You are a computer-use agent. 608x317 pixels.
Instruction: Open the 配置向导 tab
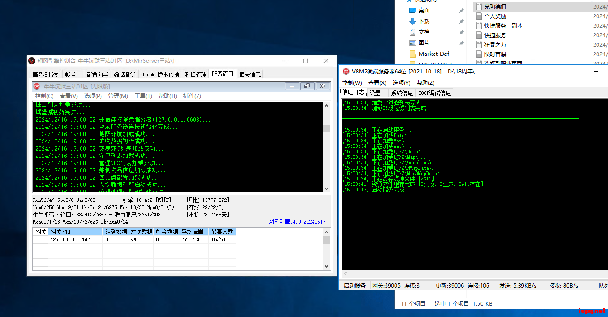97,74
